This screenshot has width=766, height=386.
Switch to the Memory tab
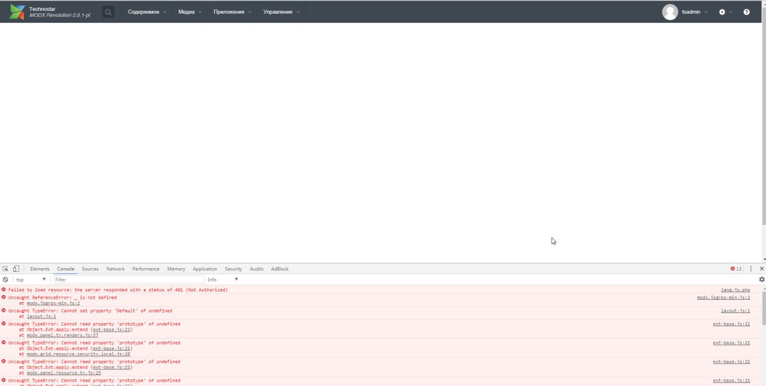(176, 269)
